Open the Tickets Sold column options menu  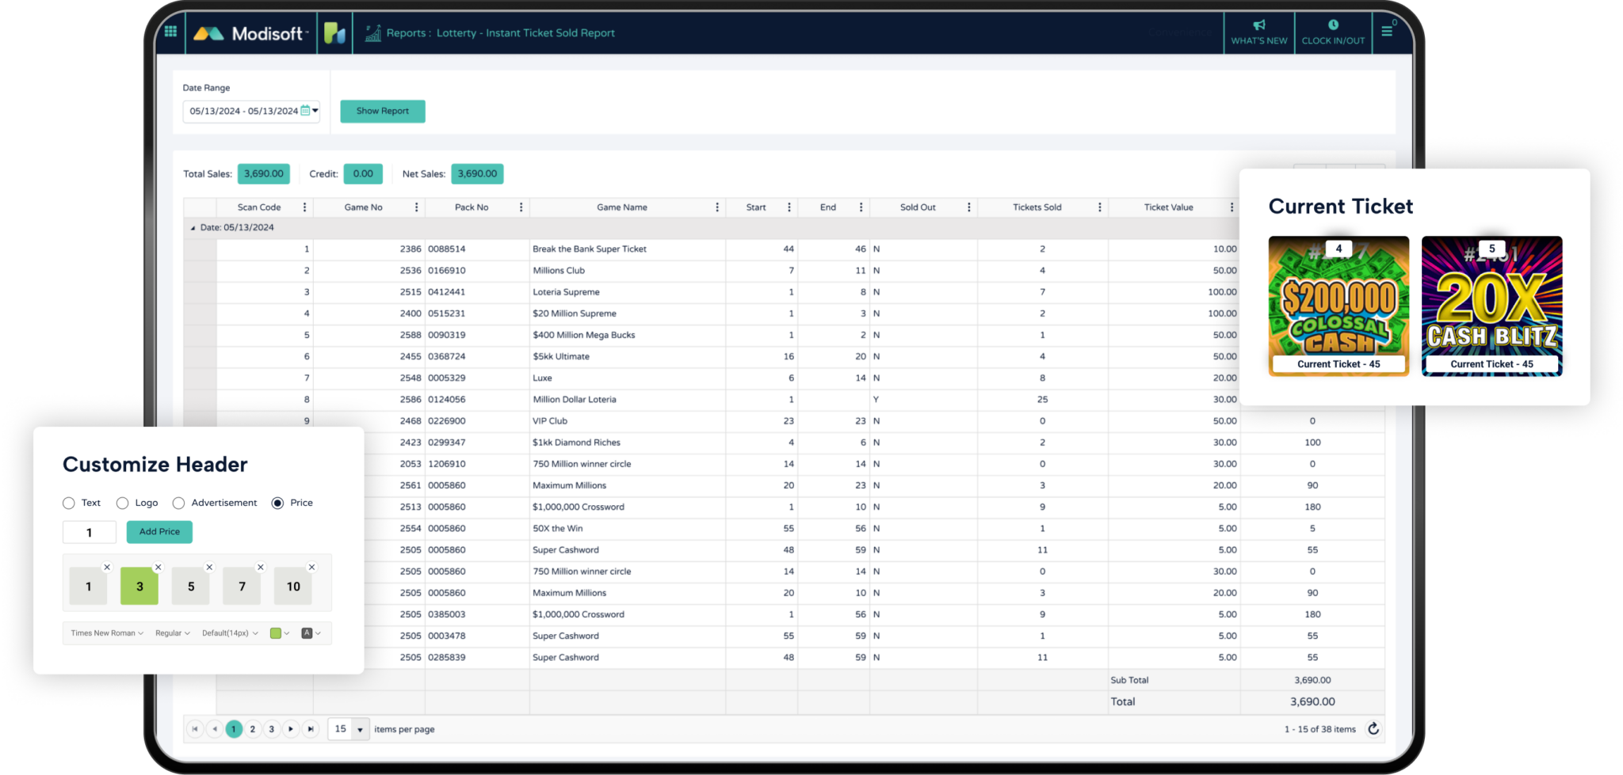pyautogui.click(x=1099, y=207)
